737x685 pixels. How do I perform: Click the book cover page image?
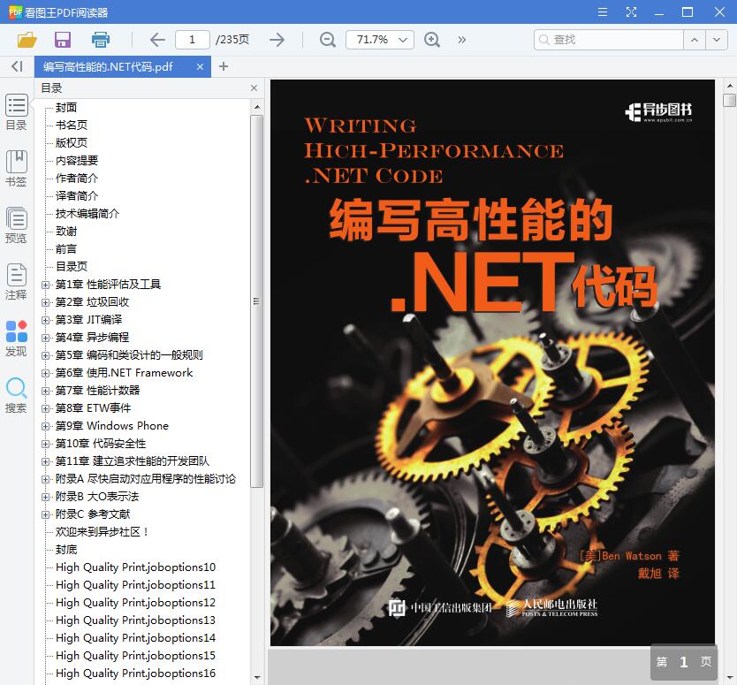492,362
